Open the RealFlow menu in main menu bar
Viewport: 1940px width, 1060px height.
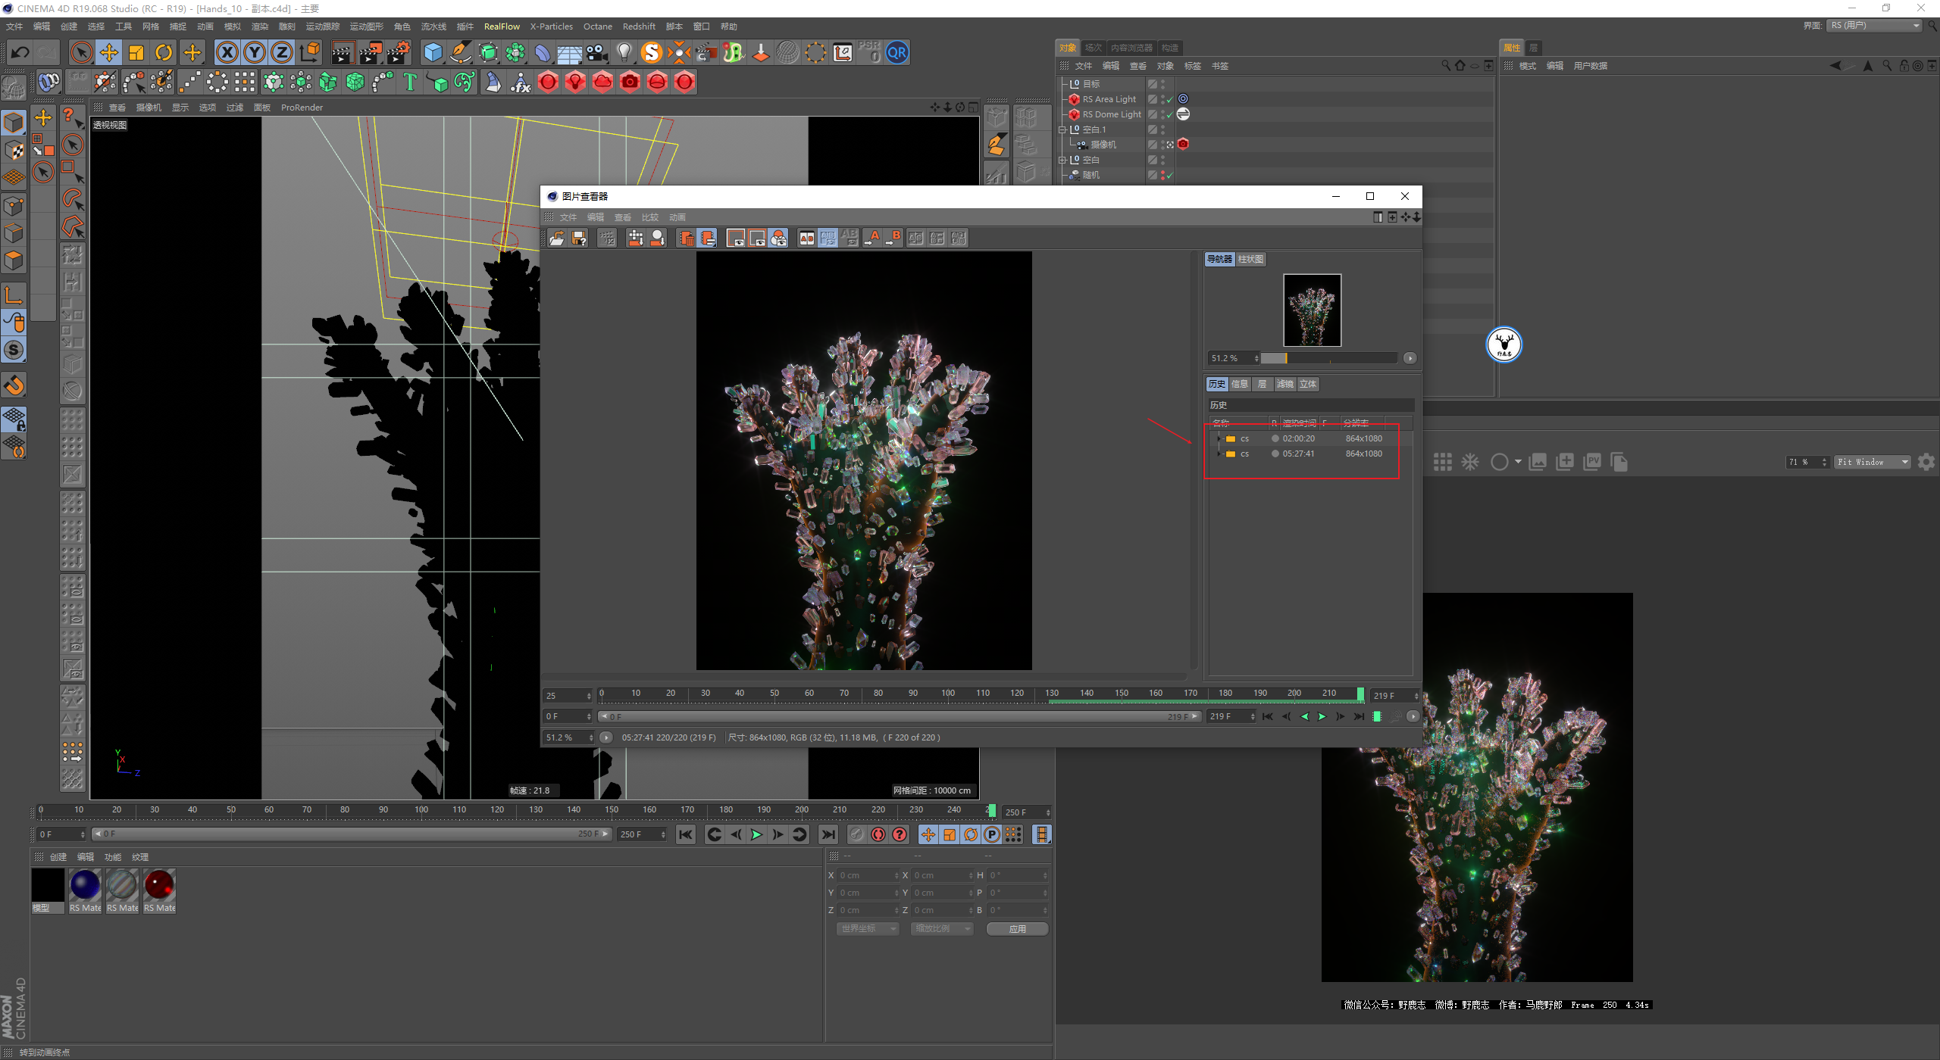502,26
